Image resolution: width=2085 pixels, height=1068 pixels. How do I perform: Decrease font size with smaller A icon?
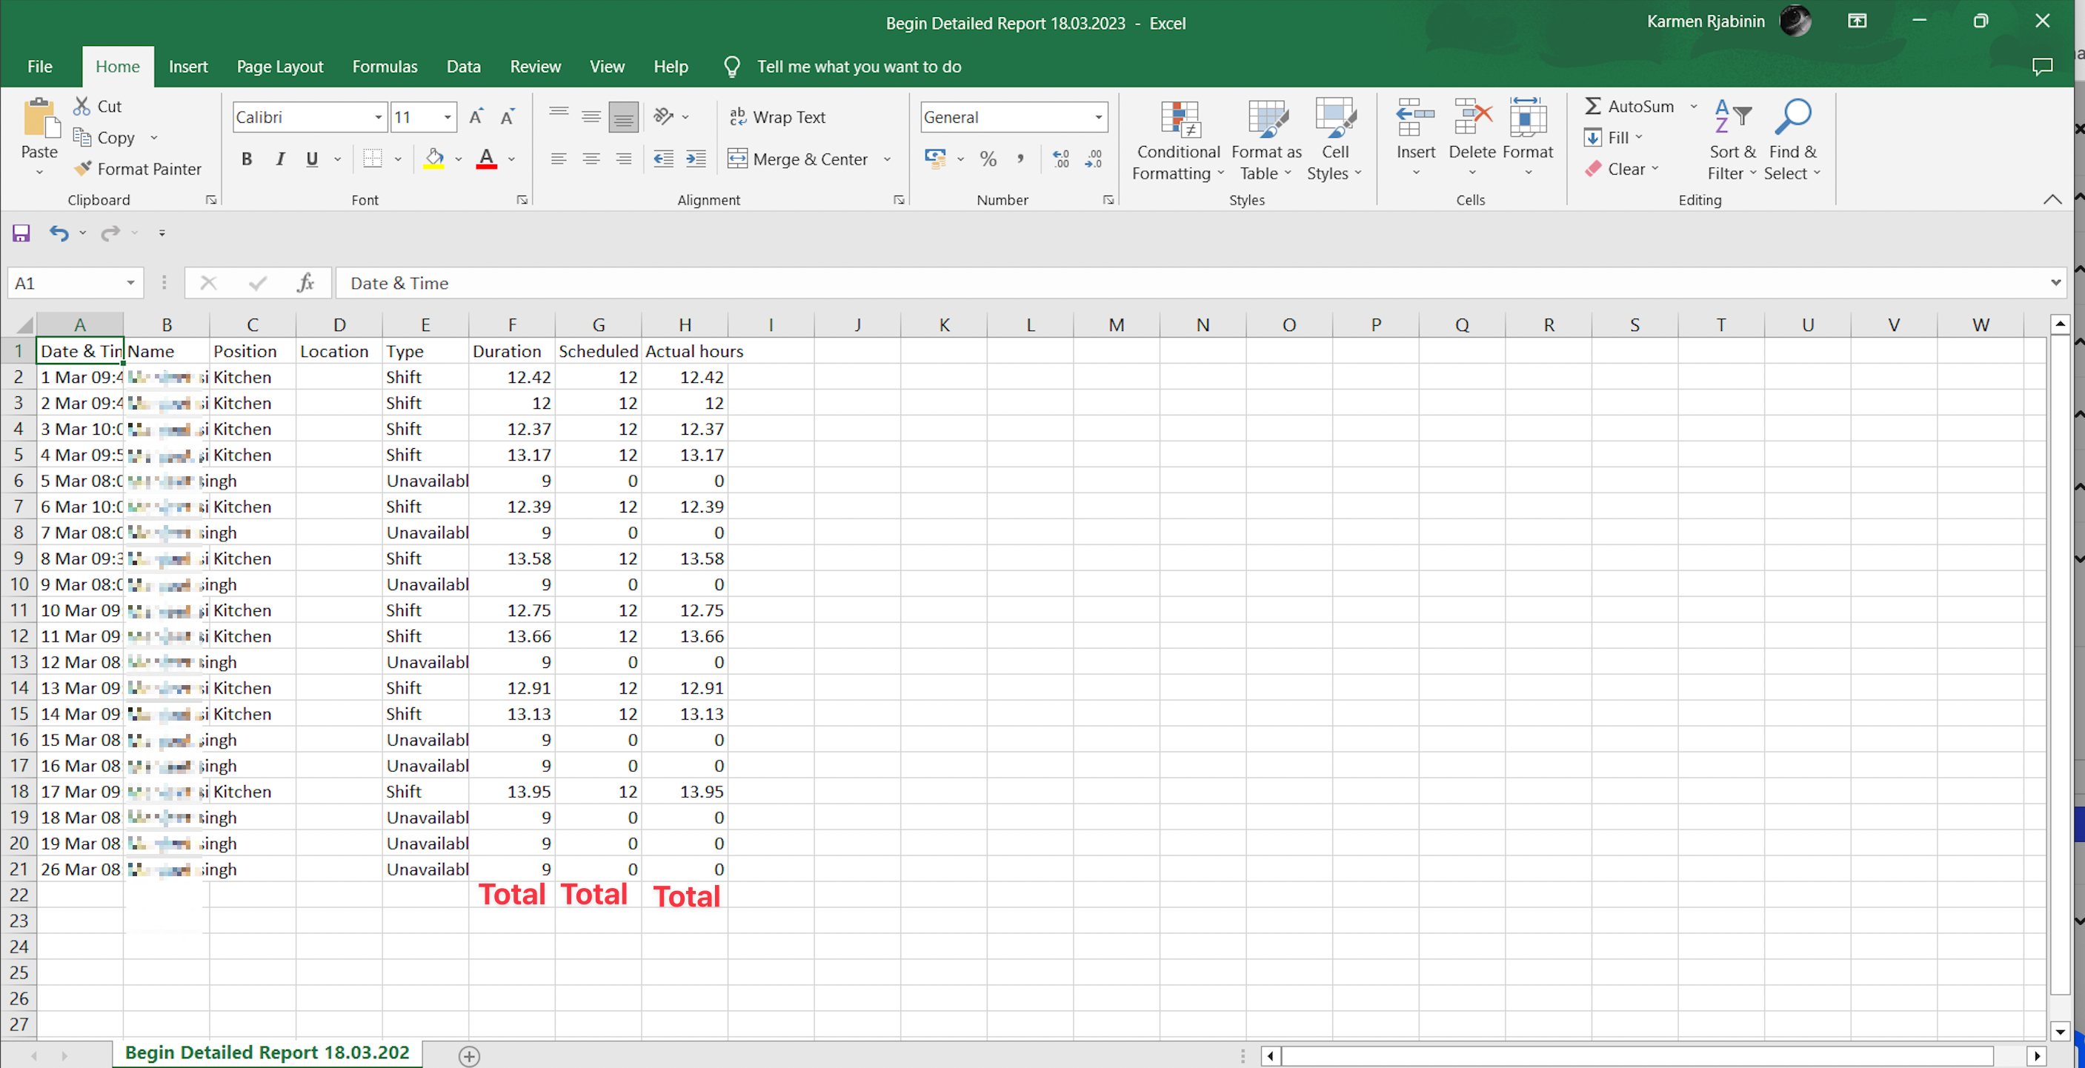(508, 117)
